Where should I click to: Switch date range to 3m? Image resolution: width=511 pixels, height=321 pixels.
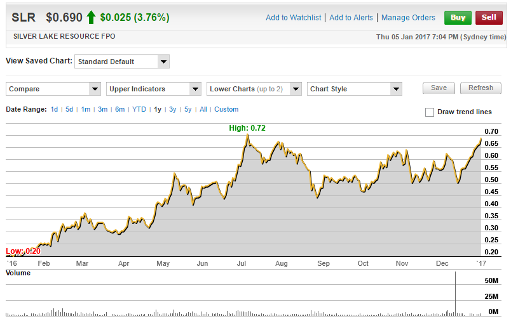(102, 110)
